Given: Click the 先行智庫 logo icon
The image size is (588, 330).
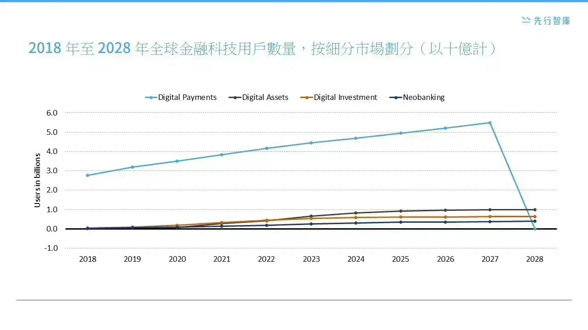Looking at the screenshot, I should pyautogui.click(x=526, y=20).
